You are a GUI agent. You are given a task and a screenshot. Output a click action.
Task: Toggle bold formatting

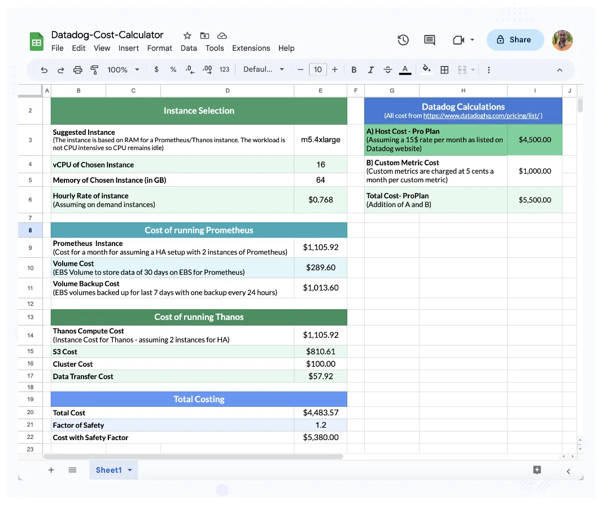coord(354,70)
